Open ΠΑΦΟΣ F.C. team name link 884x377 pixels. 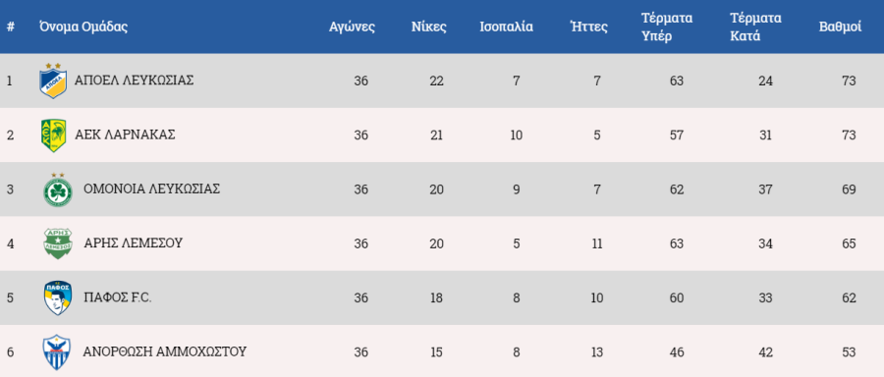pos(118,298)
